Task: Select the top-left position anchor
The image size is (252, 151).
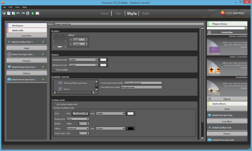Action: [x=54, y=35]
